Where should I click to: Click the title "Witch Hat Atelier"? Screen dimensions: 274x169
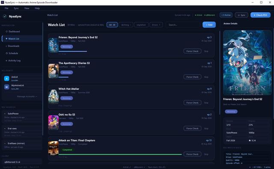69,89
